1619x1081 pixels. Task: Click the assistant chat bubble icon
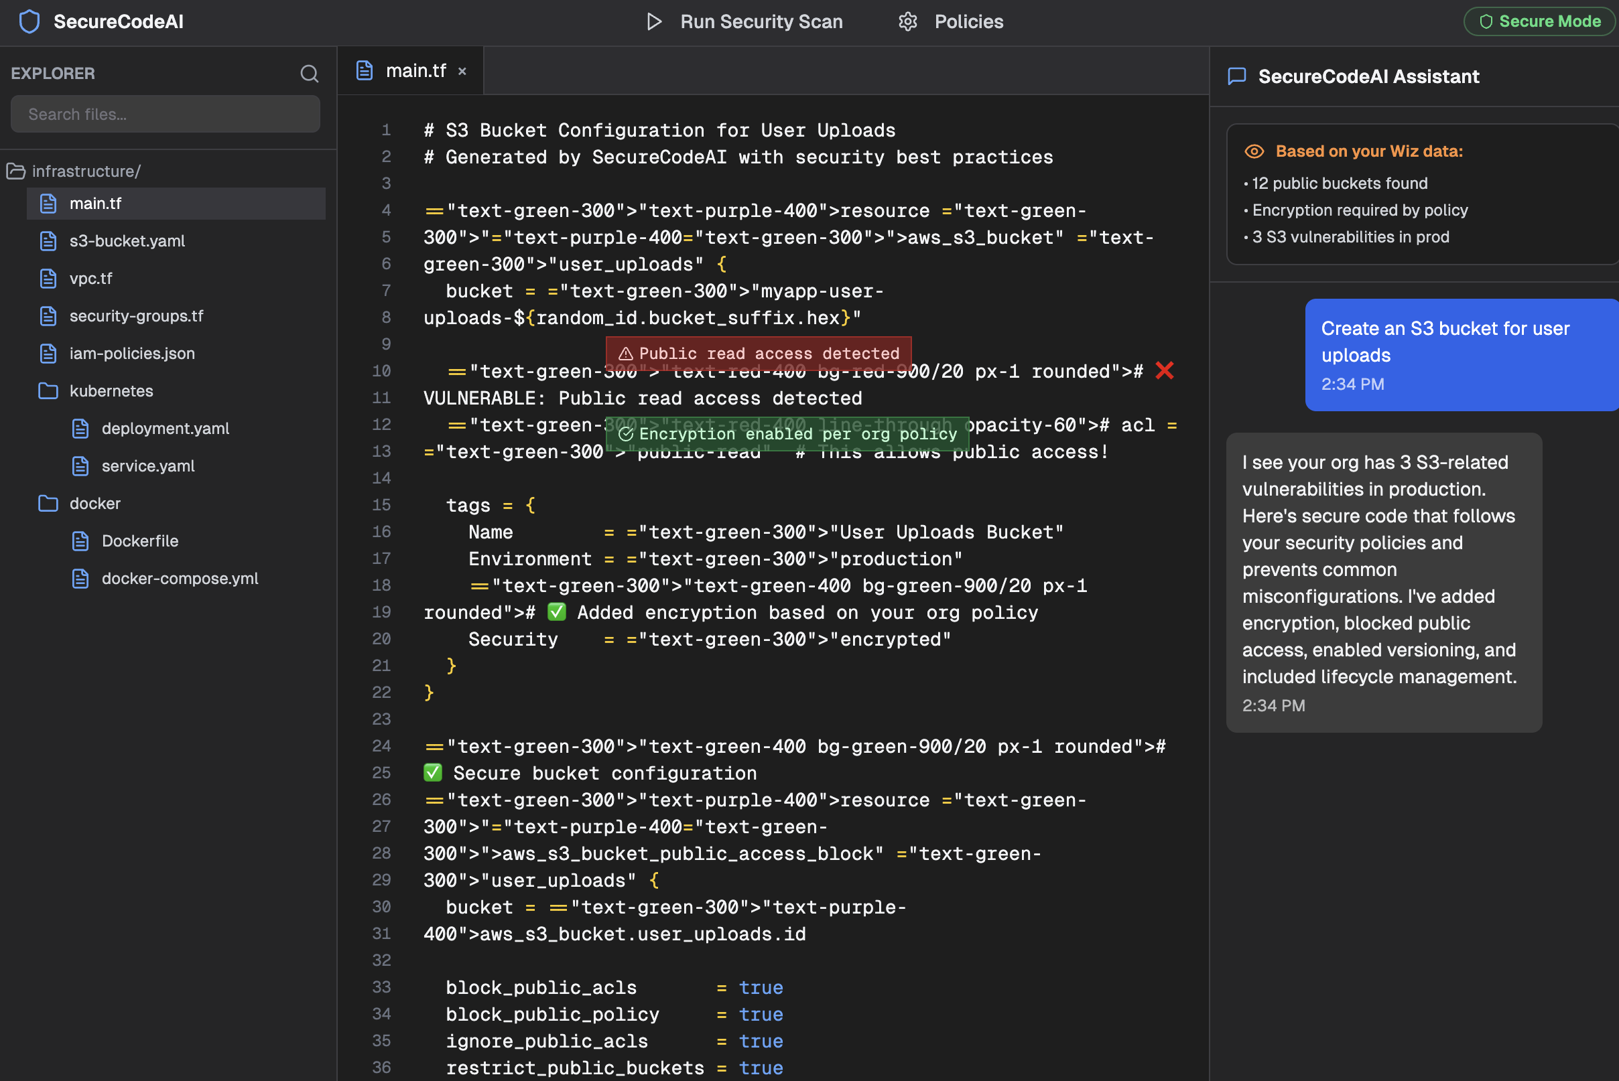coord(1237,76)
